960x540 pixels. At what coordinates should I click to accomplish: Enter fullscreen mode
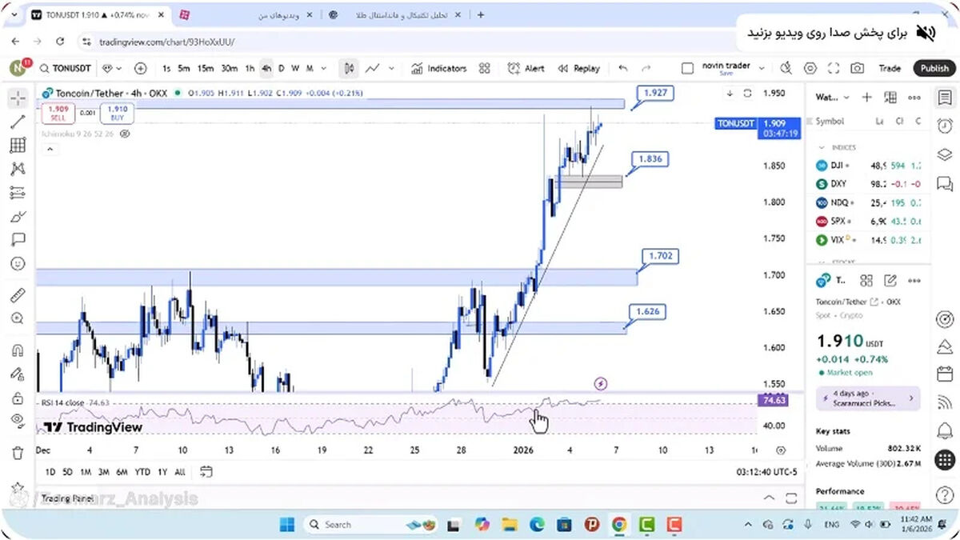coord(834,69)
